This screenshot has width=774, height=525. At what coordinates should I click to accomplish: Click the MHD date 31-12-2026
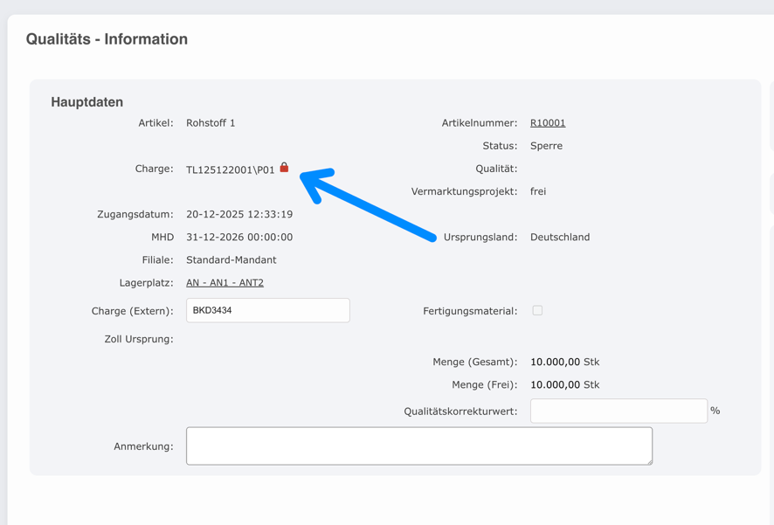click(x=238, y=236)
